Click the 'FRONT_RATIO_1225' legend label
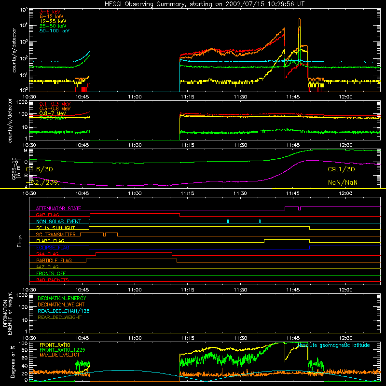The width and height of the screenshot is (386, 386). pos(62,350)
